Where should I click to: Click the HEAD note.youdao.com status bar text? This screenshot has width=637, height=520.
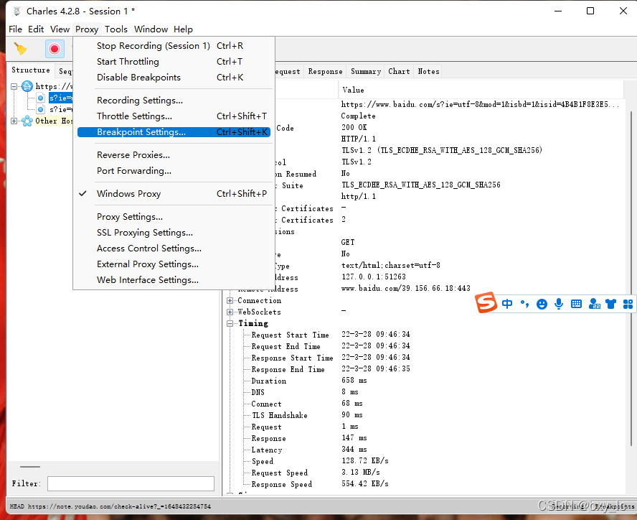pos(110,506)
